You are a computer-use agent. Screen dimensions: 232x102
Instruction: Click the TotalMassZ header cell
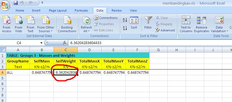coord(137,61)
